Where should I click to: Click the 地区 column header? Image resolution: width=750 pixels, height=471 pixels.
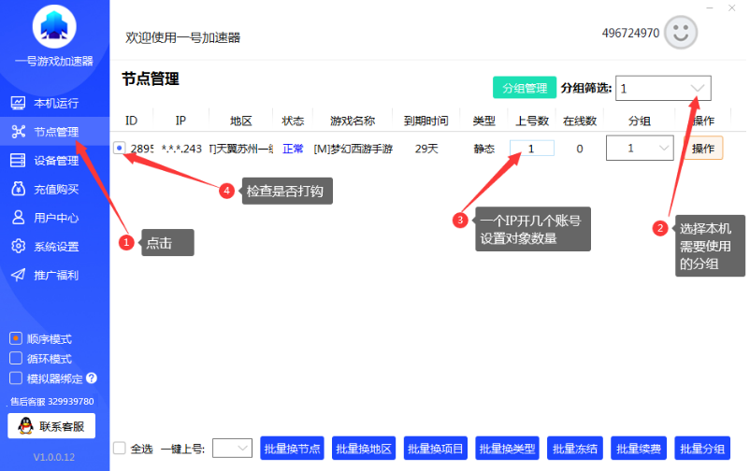(x=240, y=121)
